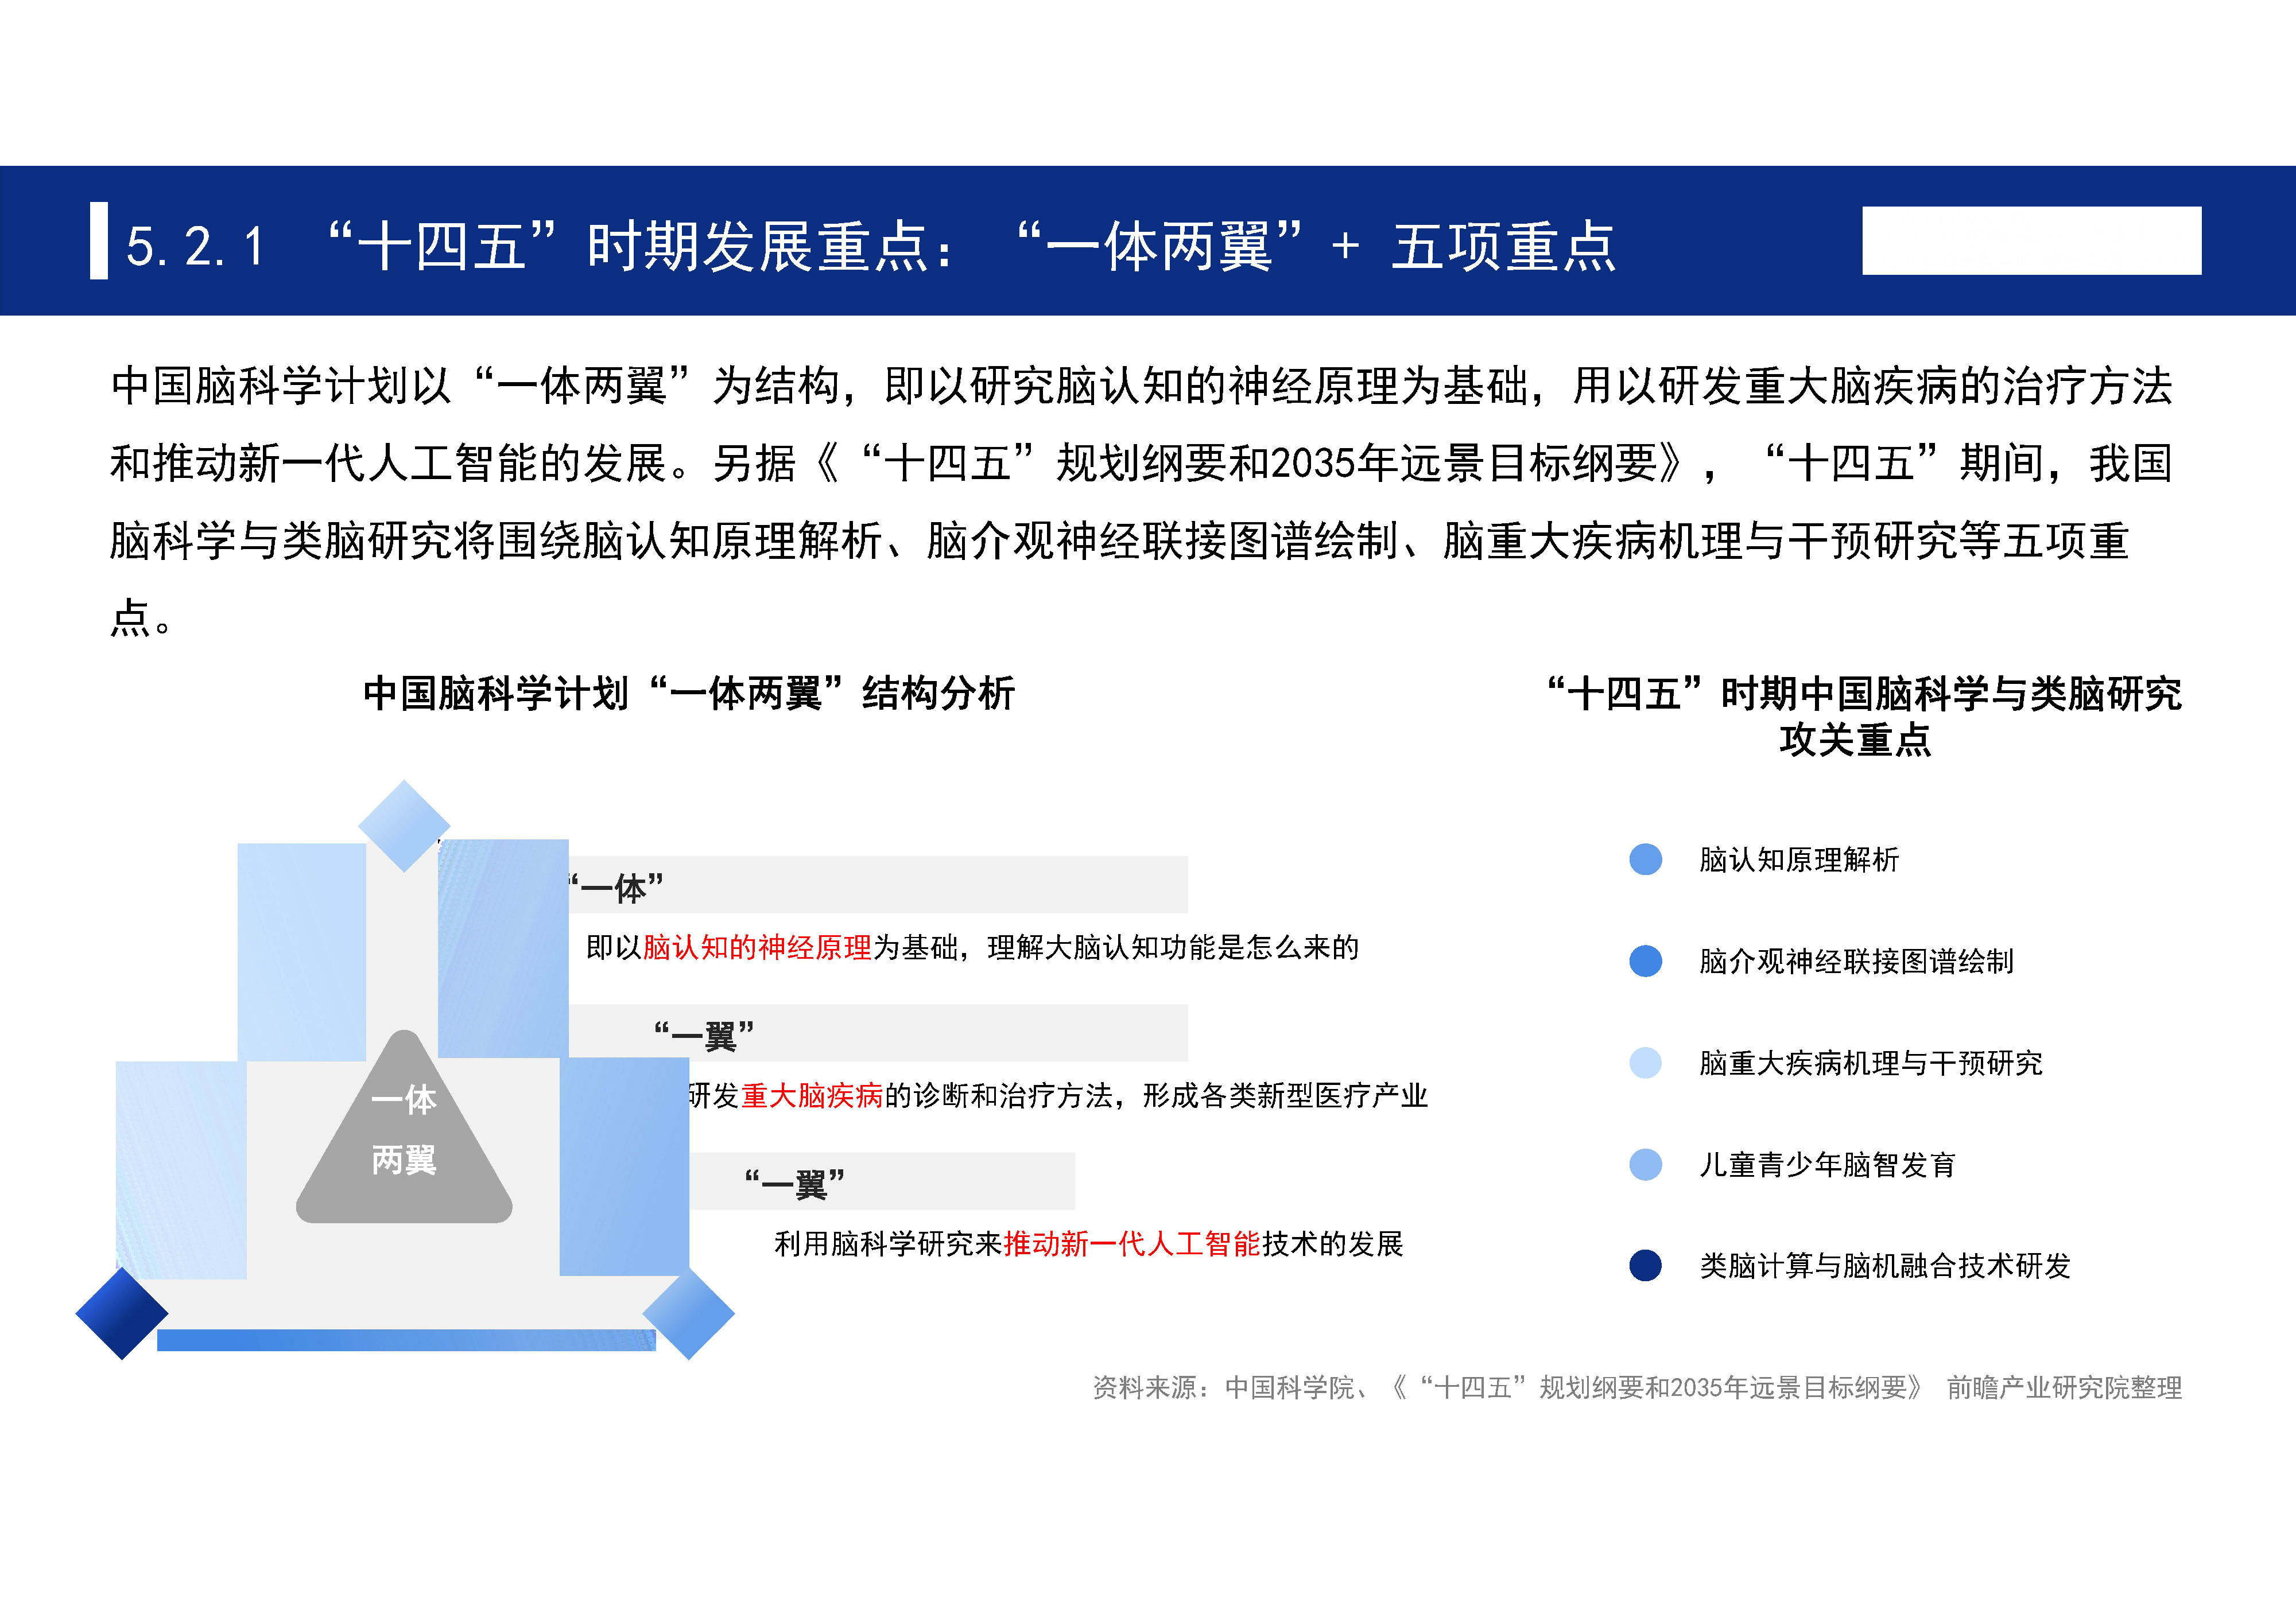The height and width of the screenshot is (1622, 2296).
Task: Click the red text "脑认知的神经原理"
Action: [x=757, y=947]
